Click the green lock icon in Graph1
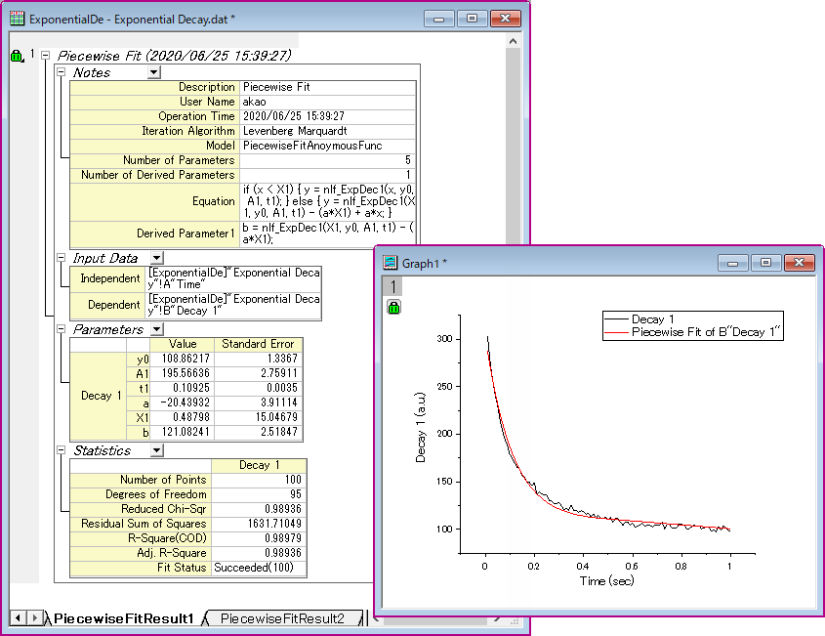The height and width of the screenshot is (636, 825). coord(392,307)
